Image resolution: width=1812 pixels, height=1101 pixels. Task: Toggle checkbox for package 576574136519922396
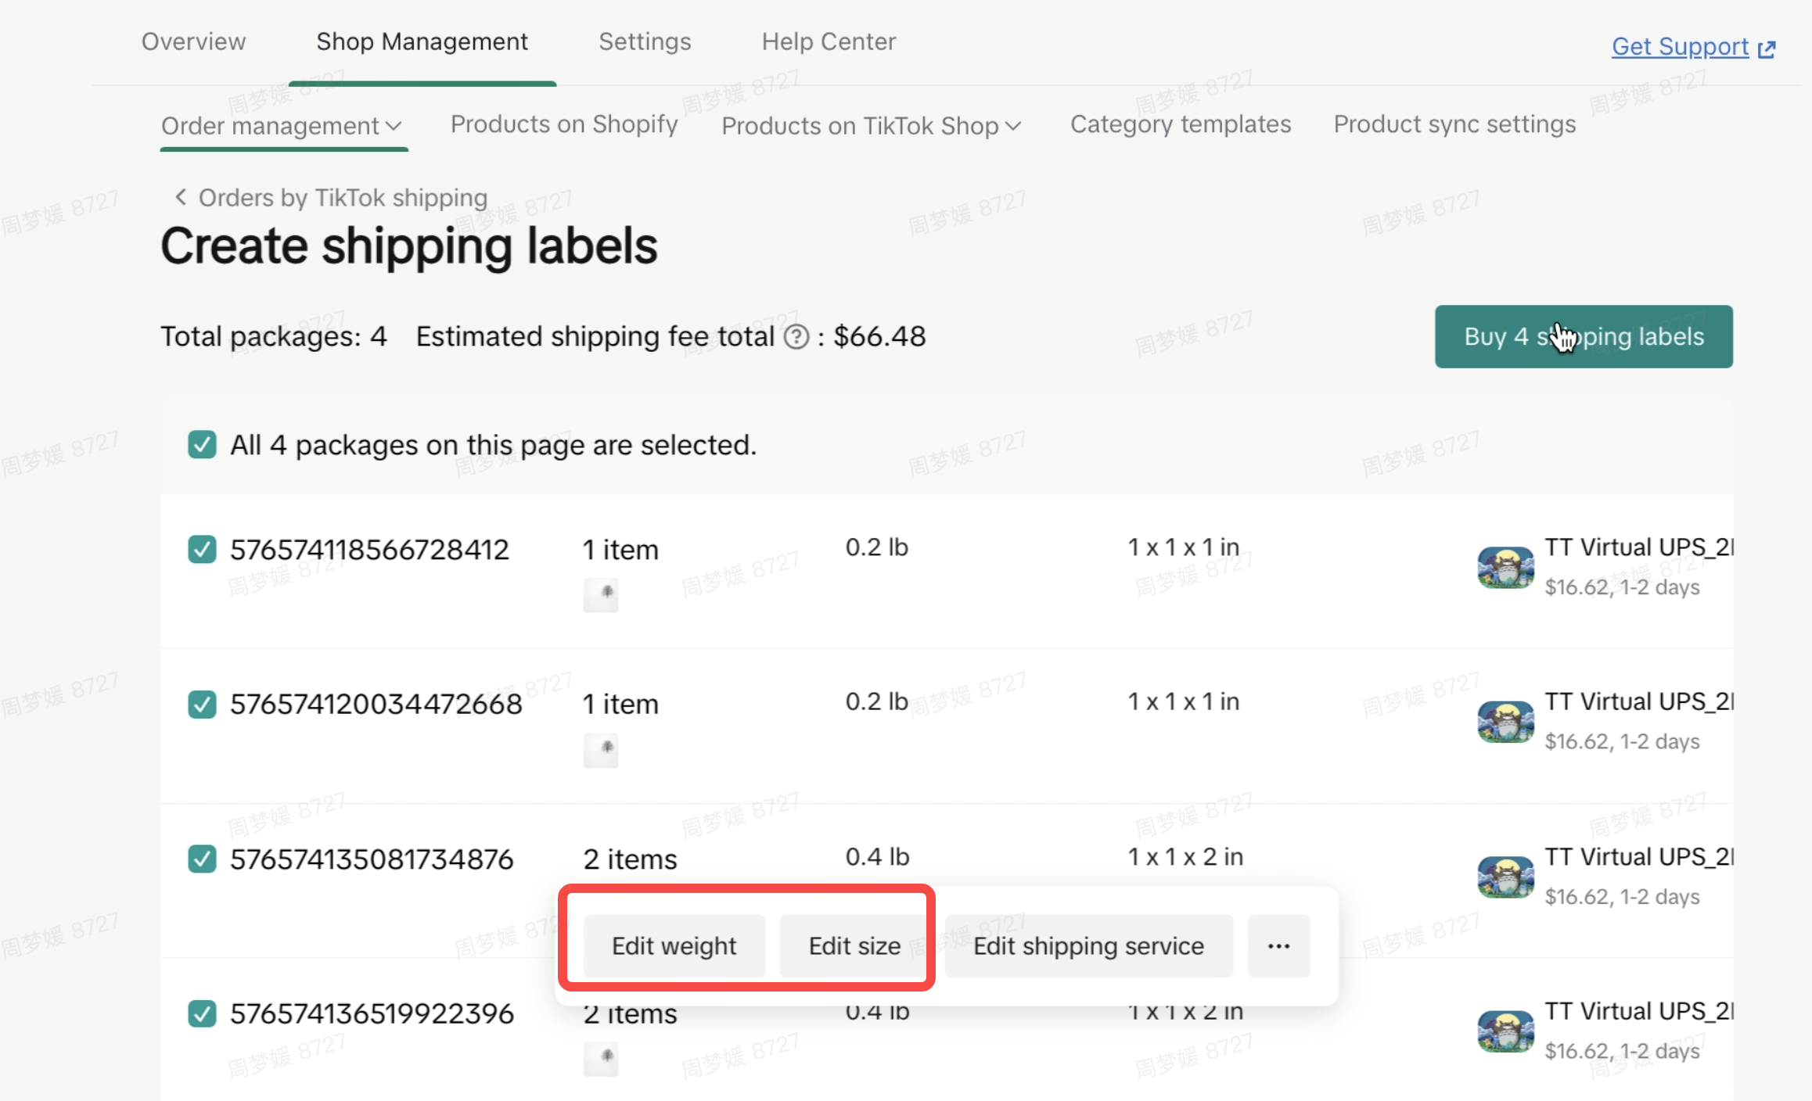[x=202, y=1013]
